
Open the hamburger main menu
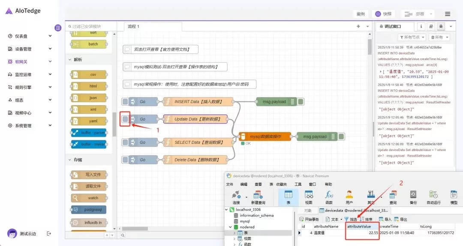448,14
